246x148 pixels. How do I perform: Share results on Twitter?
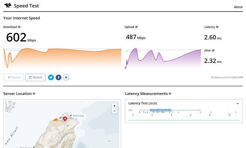click(51, 77)
